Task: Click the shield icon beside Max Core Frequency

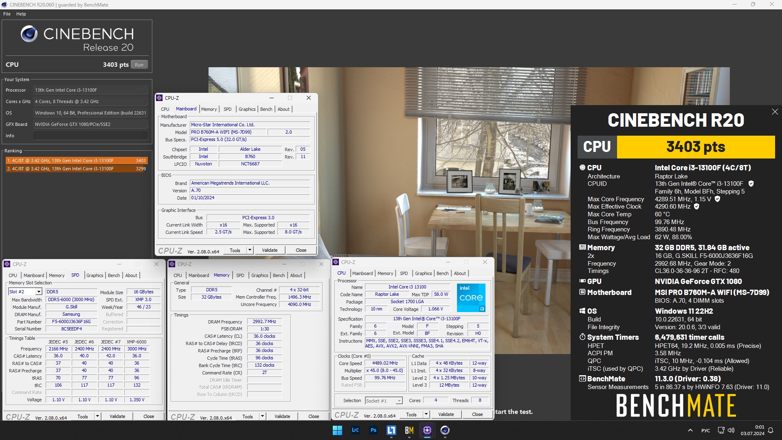Action: [x=718, y=199]
